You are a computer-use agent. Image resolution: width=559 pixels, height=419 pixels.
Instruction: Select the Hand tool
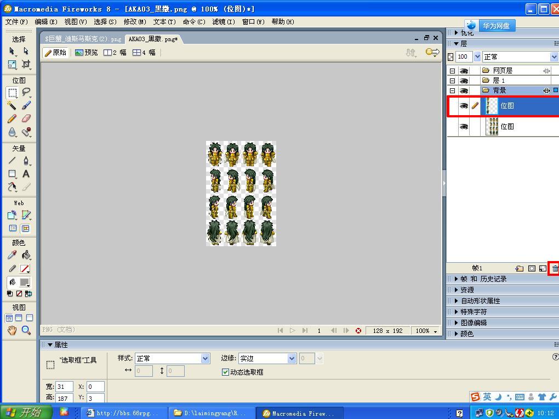[12, 330]
